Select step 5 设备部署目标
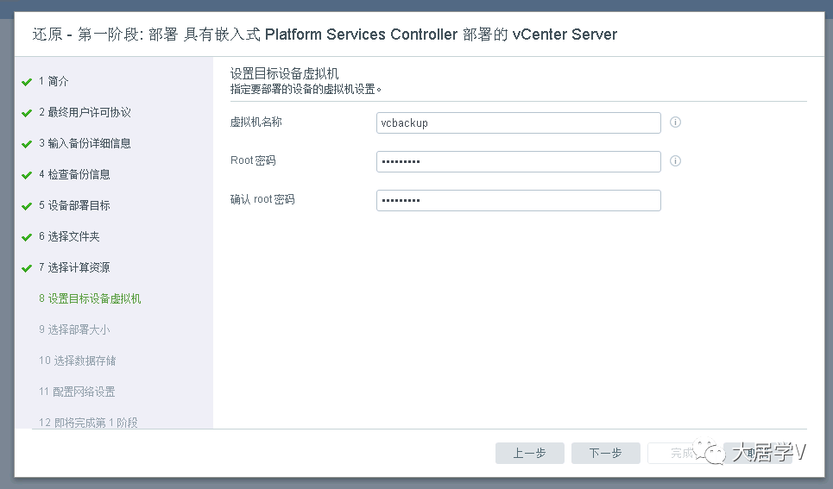This screenshot has width=833, height=489. coord(74,205)
